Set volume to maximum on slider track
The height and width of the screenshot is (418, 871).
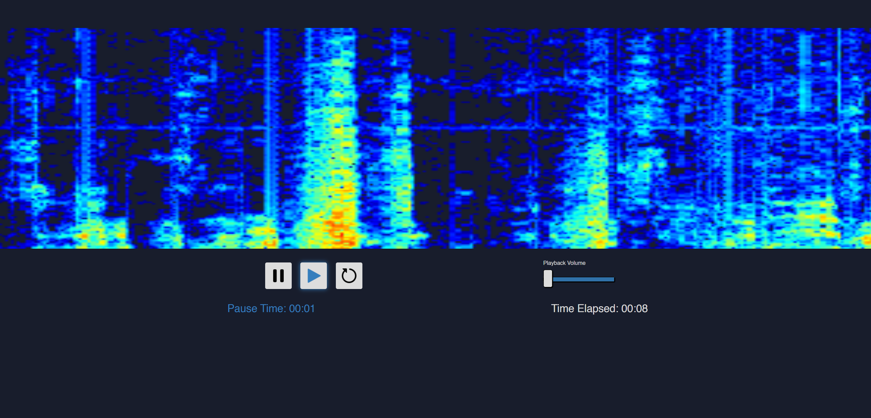613,279
